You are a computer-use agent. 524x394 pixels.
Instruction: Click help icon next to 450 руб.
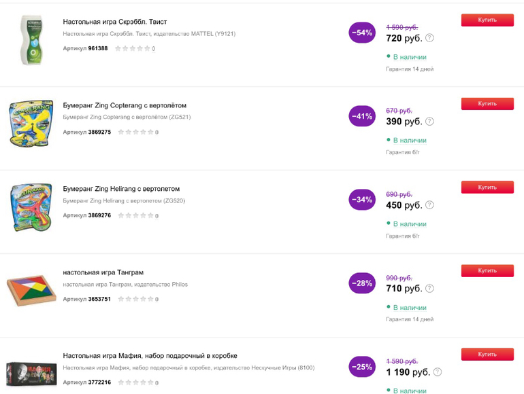(x=429, y=205)
